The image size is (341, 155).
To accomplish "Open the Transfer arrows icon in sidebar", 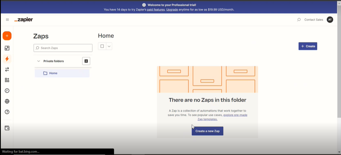I will click(7, 69).
